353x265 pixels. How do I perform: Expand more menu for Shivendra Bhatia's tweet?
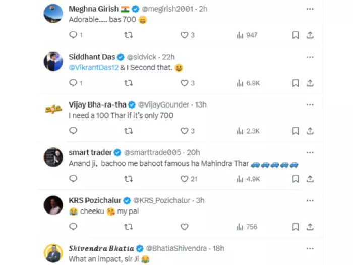[x=309, y=248]
